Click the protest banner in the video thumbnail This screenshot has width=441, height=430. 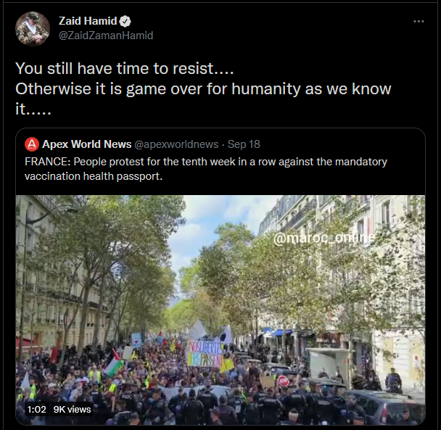pyautogui.click(x=205, y=354)
